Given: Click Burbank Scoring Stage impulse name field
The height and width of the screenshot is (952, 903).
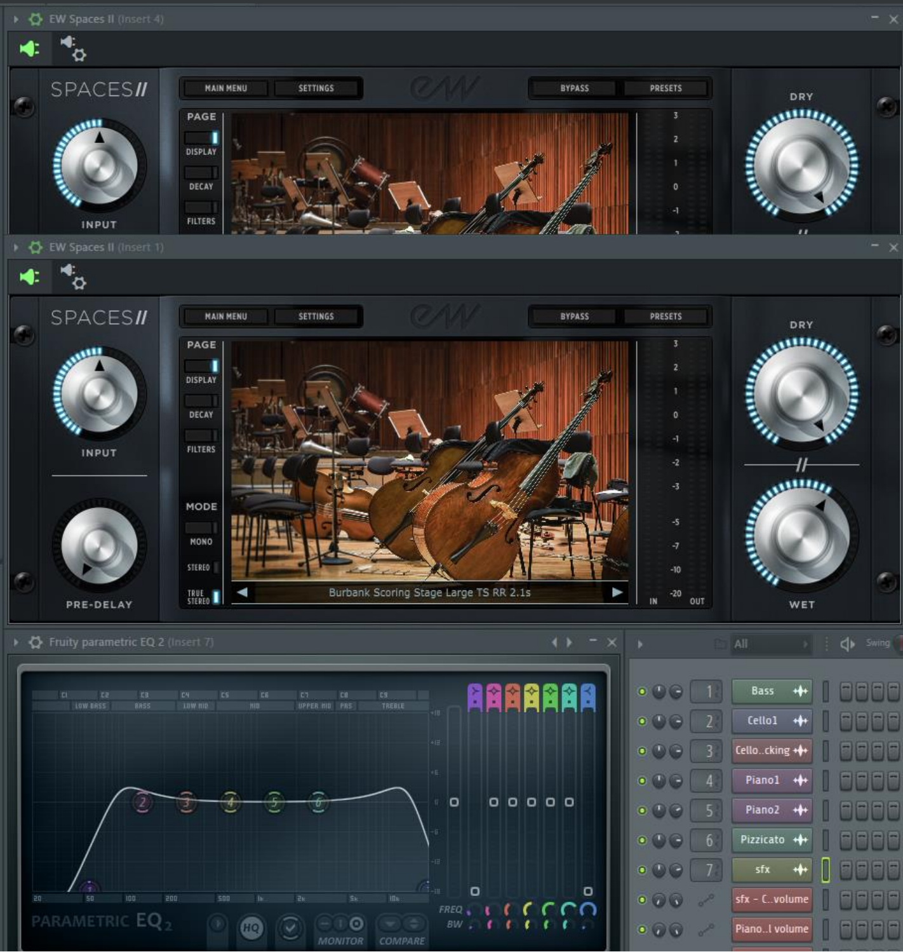Looking at the screenshot, I should [x=430, y=592].
